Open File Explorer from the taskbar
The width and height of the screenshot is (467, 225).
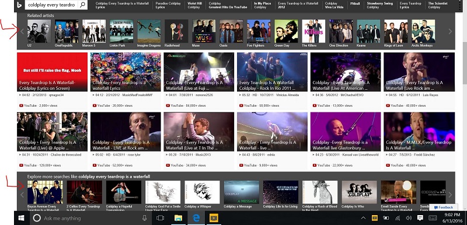[x=179, y=218]
